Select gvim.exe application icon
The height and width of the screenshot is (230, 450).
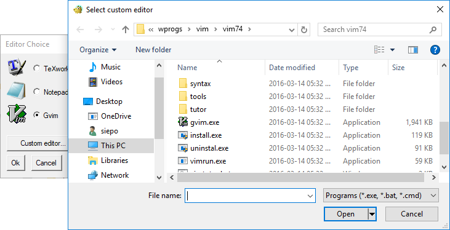[x=183, y=122]
